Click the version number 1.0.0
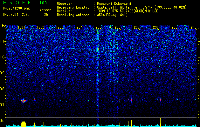This screenshot has width=200, height=127. pyautogui.click(x=43, y=3)
